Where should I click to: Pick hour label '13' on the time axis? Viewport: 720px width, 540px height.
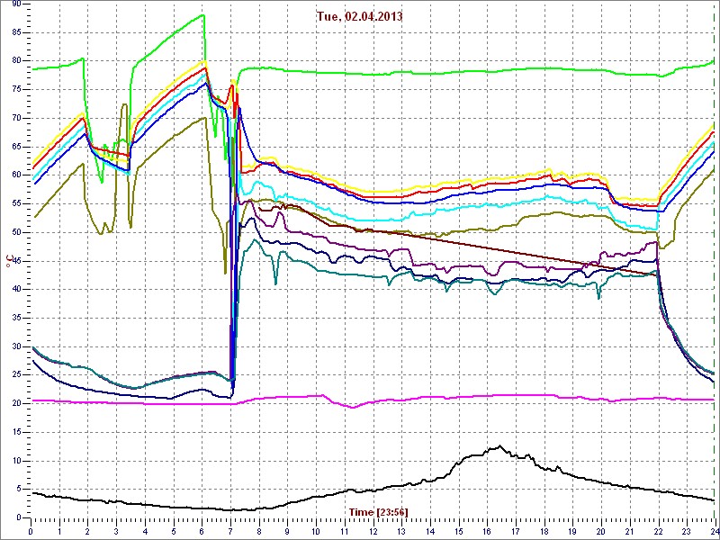(401, 531)
